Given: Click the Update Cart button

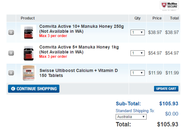Looking at the screenshot, I should (x=166, y=89).
